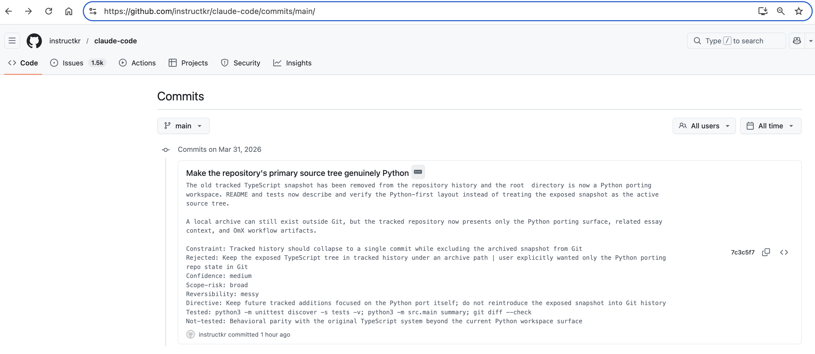Collapse commit message with ellipsis button
Screen dimensions: 815x354
(418, 172)
